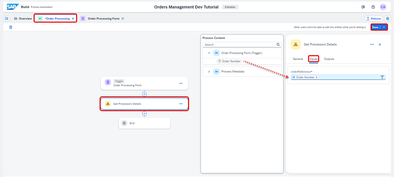Click the Release button
394x177 pixels.
pos(373,19)
